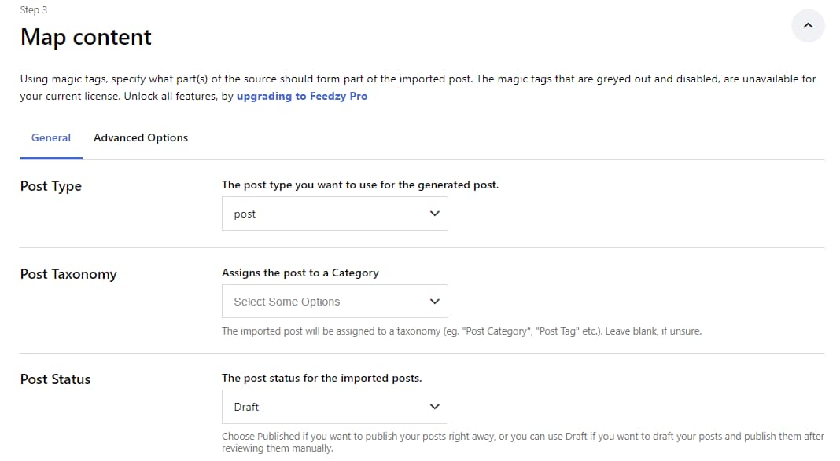The width and height of the screenshot is (840, 461).
Task: Open the Post Type dropdown showing "post"
Action: (x=334, y=213)
